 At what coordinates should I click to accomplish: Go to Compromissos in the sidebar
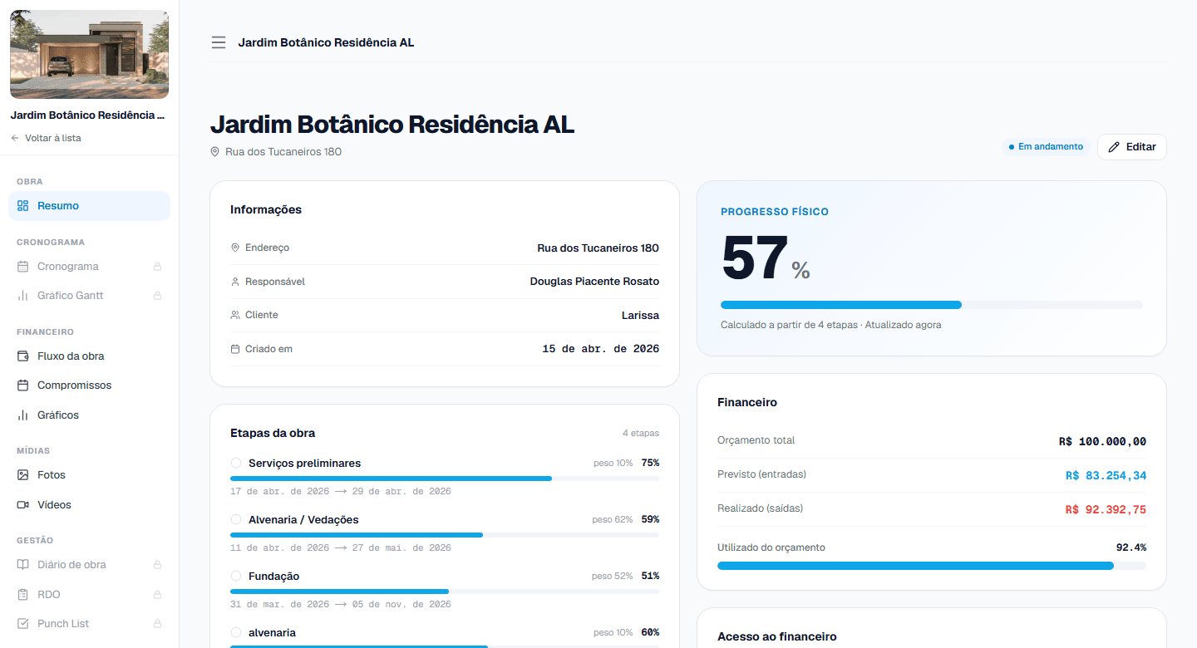point(89,385)
